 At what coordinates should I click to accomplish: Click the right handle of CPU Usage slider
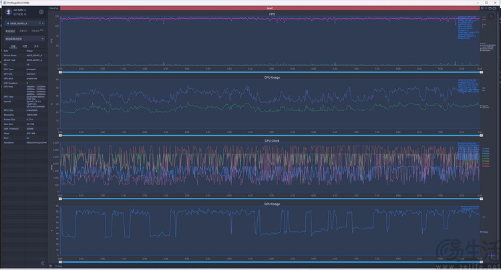[x=480, y=135]
